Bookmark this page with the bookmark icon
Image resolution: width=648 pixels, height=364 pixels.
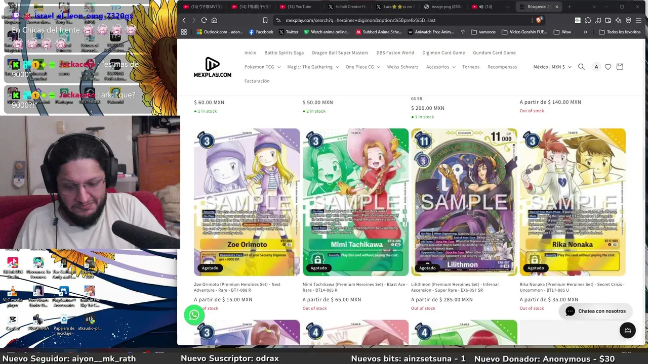[x=265, y=20]
